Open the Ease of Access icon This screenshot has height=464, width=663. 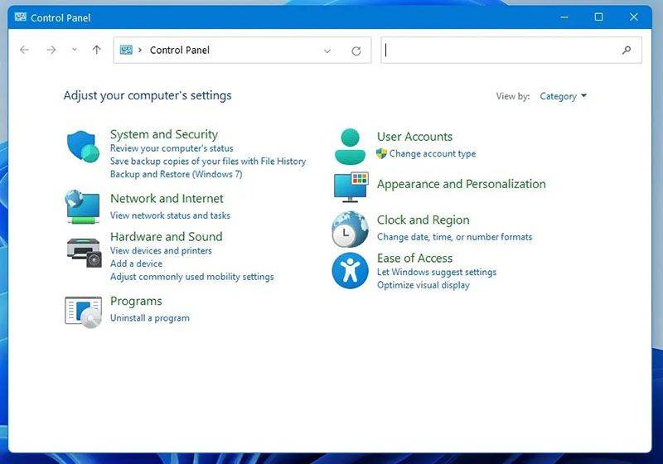pos(350,270)
